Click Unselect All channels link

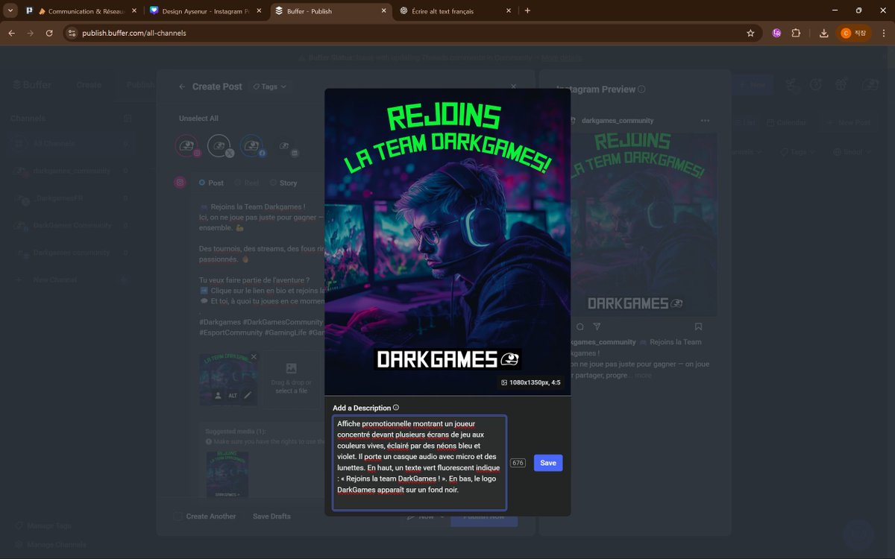coord(198,119)
